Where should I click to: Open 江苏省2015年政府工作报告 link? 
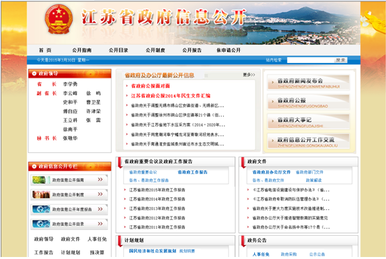pos(157,190)
